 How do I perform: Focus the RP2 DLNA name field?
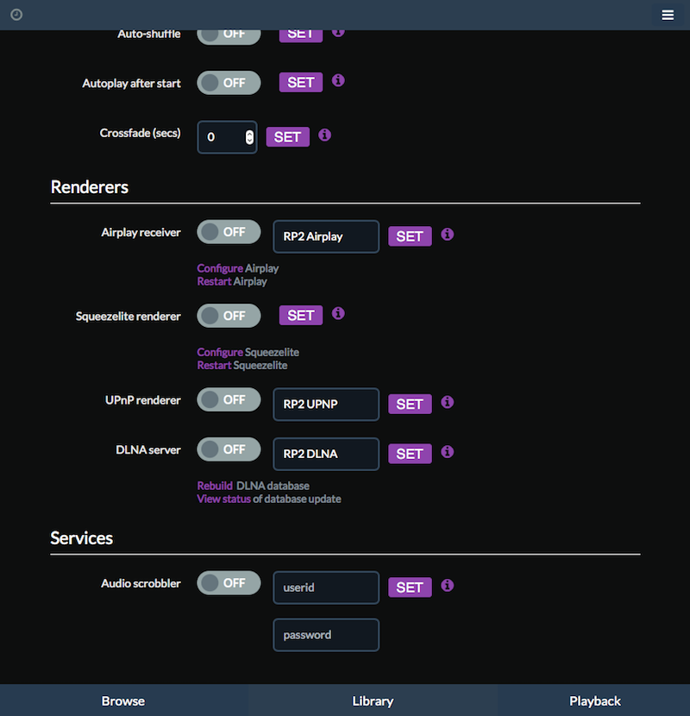tap(326, 454)
